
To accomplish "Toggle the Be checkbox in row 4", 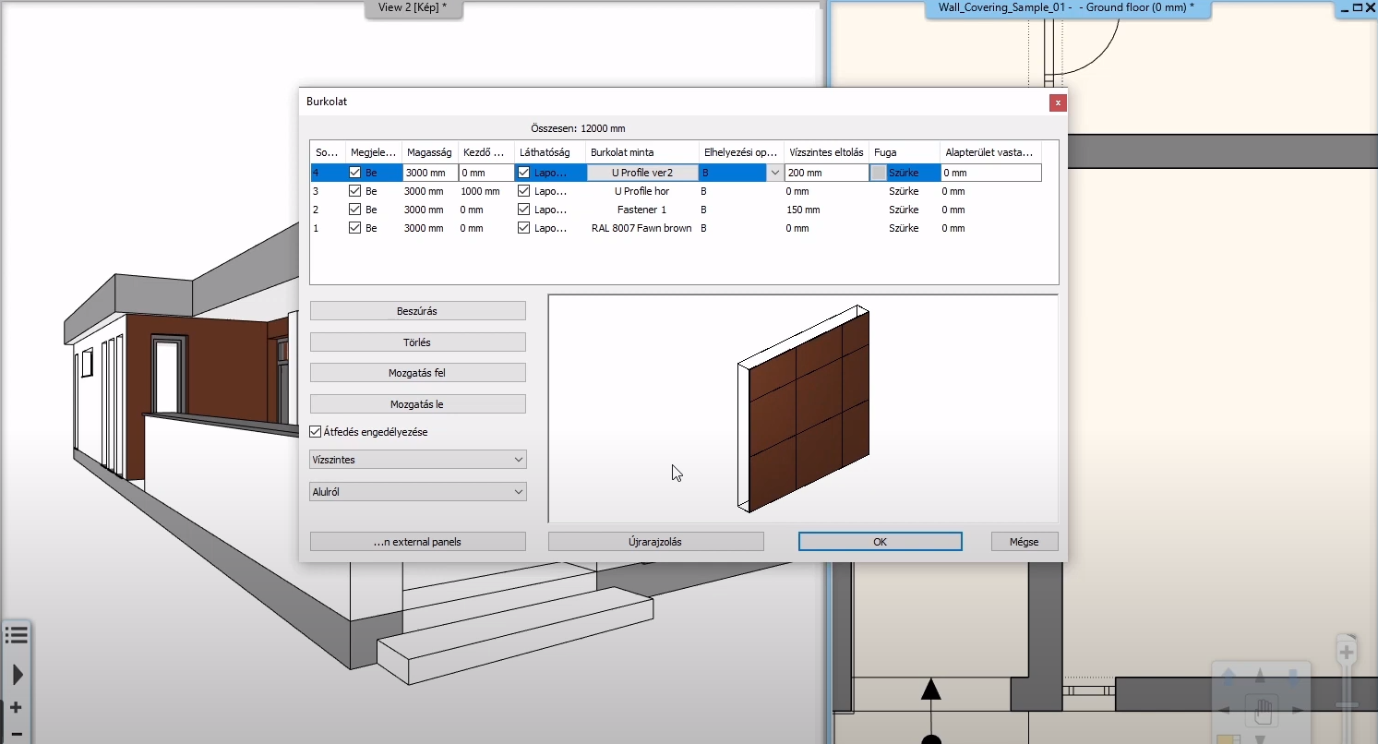I will tap(355, 173).
